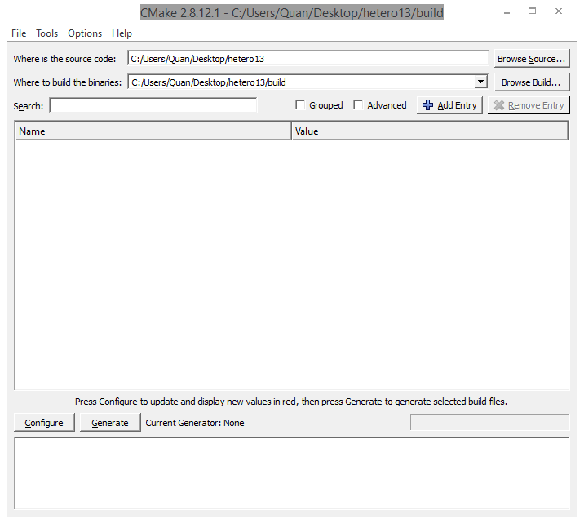
Task: Click the Generate button
Action: pos(110,423)
